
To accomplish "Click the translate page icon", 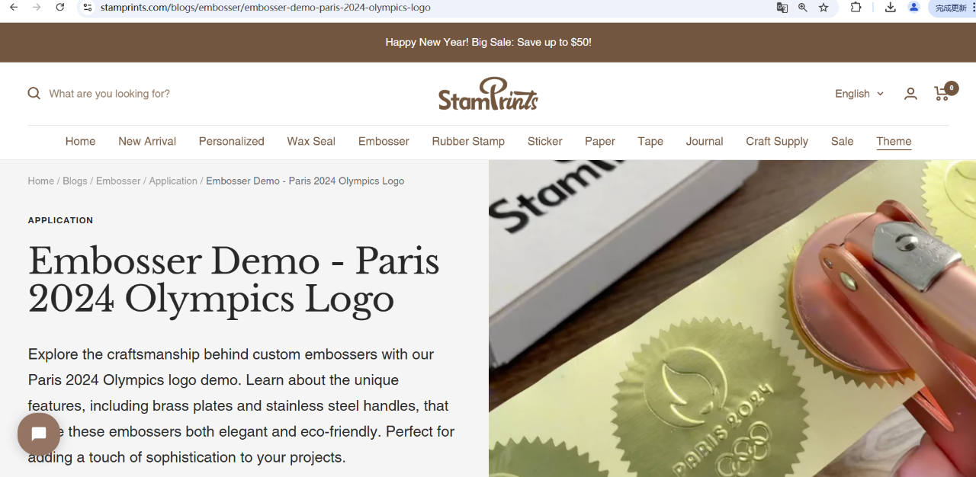I will pos(782,8).
